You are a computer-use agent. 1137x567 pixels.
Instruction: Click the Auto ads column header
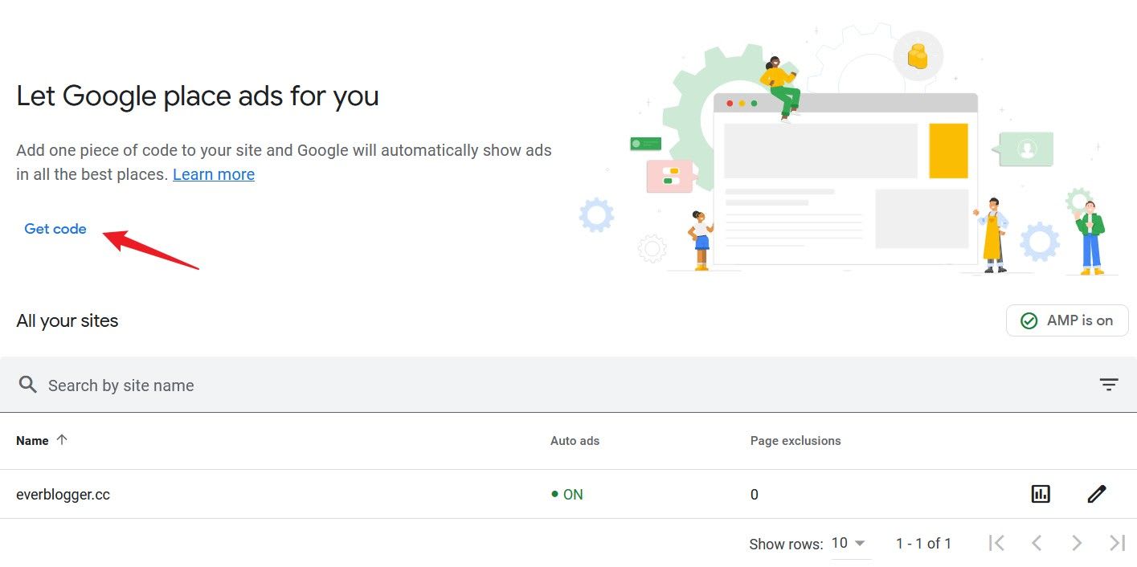point(575,440)
